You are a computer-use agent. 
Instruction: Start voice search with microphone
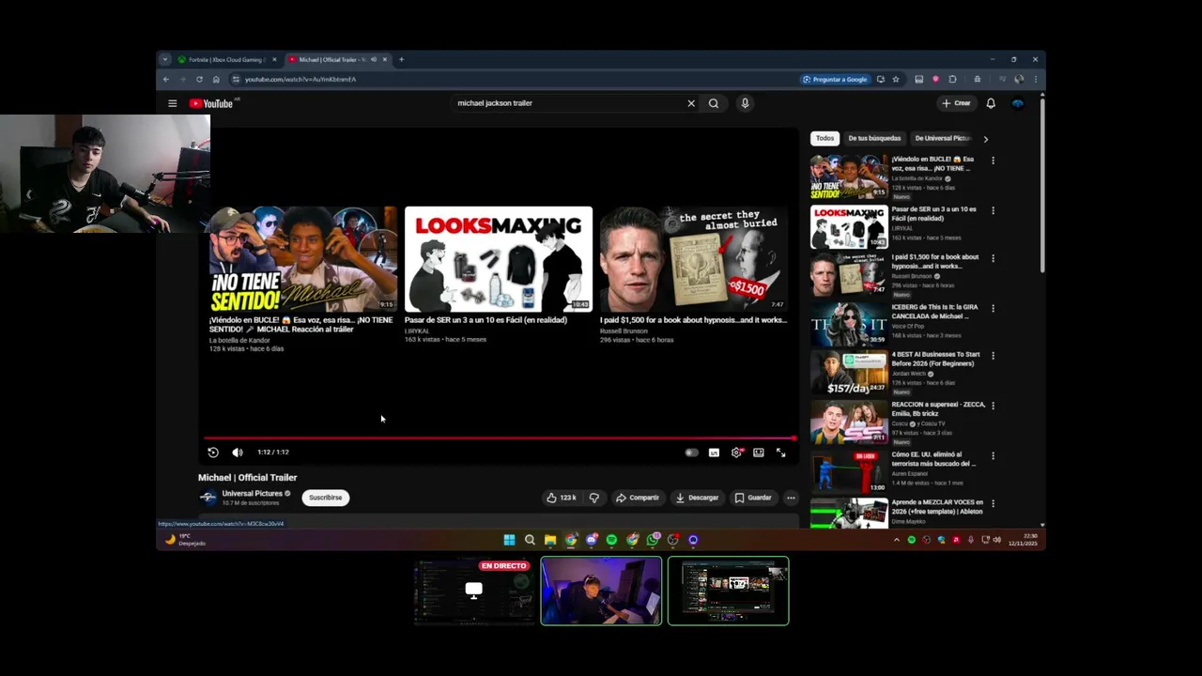[x=745, y=103]
